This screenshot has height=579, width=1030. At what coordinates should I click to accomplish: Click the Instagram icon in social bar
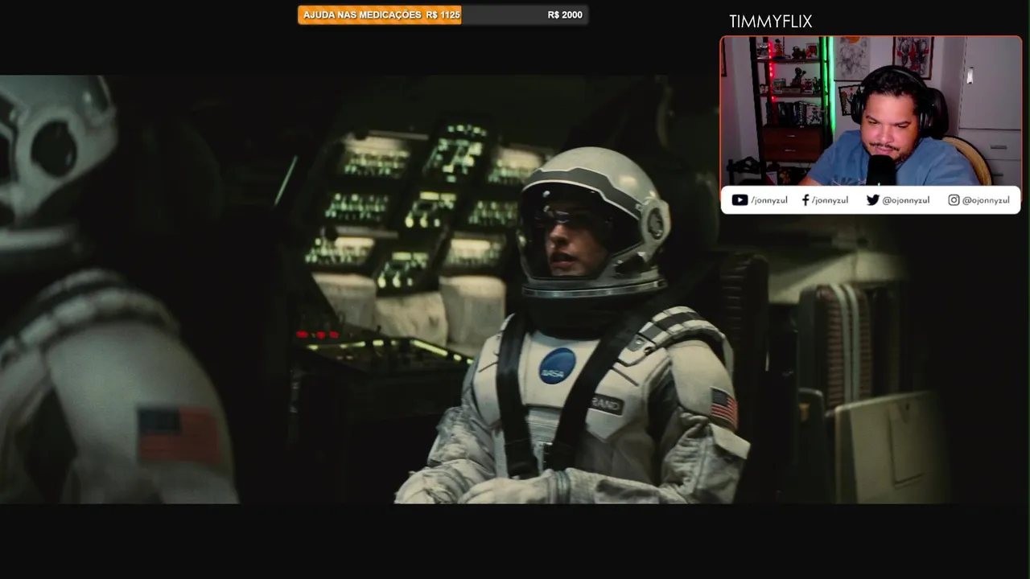954,200
